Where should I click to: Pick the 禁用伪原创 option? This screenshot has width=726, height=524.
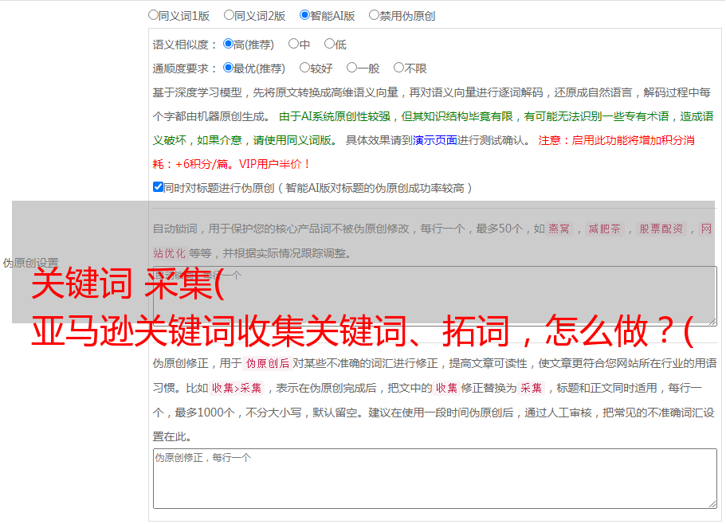coord(374,15)
